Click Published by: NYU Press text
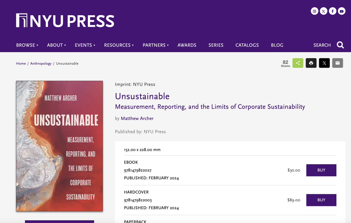 click(140, 132)
